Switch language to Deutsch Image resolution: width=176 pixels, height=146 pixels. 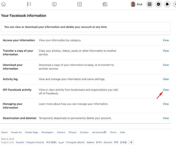[108, 142]
